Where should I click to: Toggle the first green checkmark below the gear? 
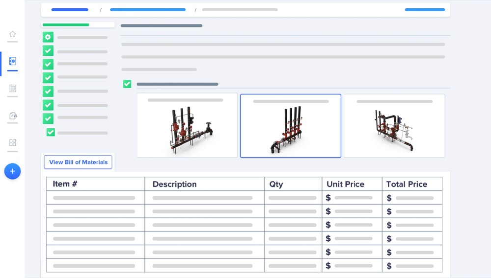point(48,50)
